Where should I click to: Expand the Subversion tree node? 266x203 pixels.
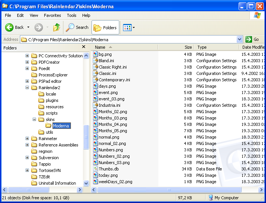point(27,157)
